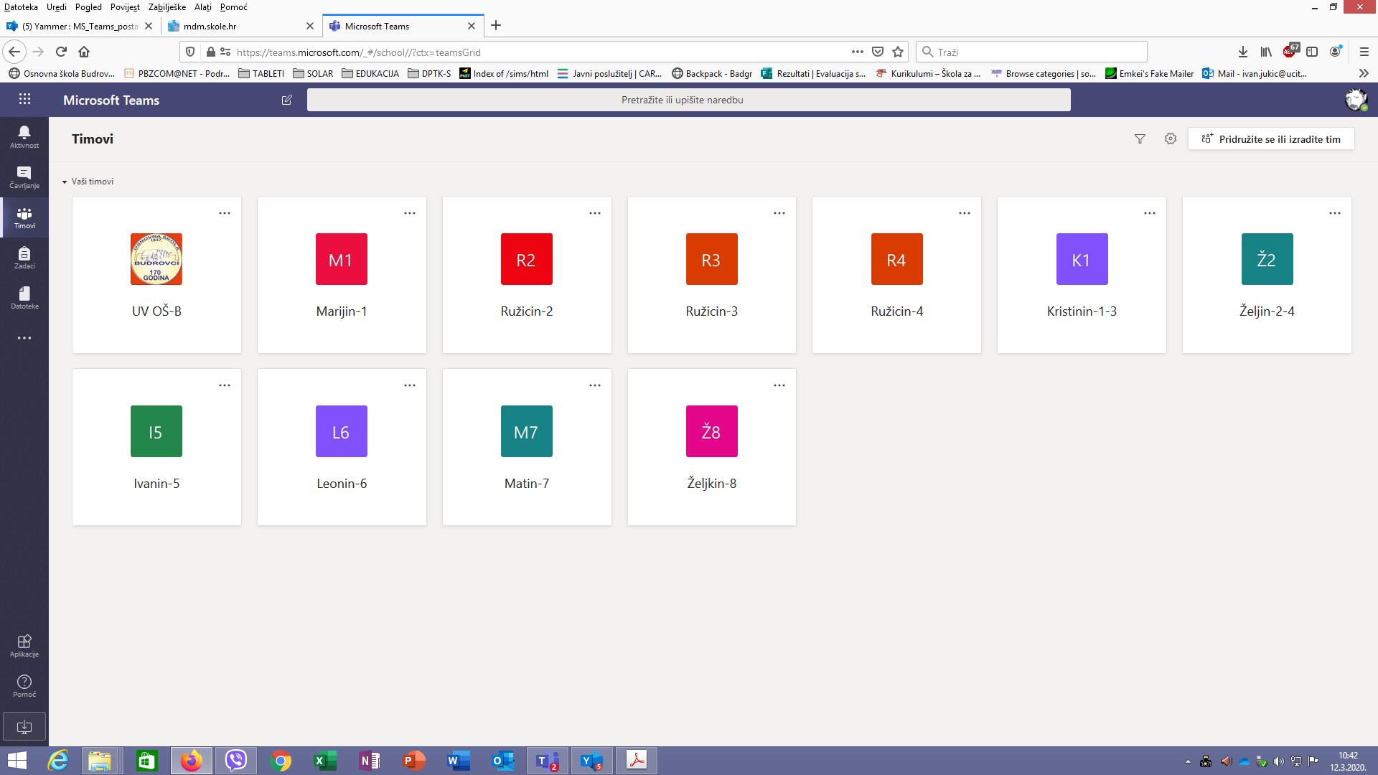Select Timovi in the Teams sidebar
1378x775 pixels.
tap(24, 217)
